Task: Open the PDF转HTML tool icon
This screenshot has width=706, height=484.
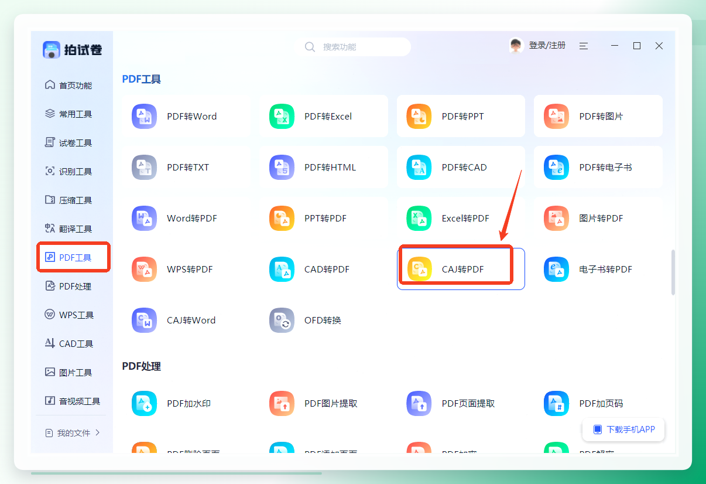Action: 282,167
